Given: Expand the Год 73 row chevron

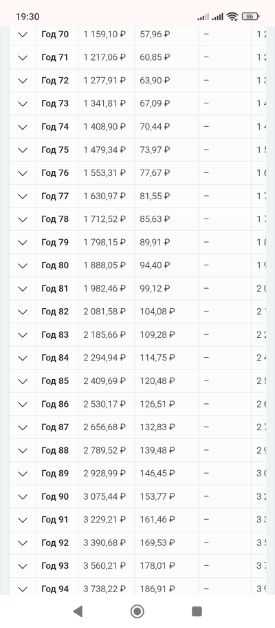Looking at the screenshot, I should pyautogui.click(x=23, y=103).
